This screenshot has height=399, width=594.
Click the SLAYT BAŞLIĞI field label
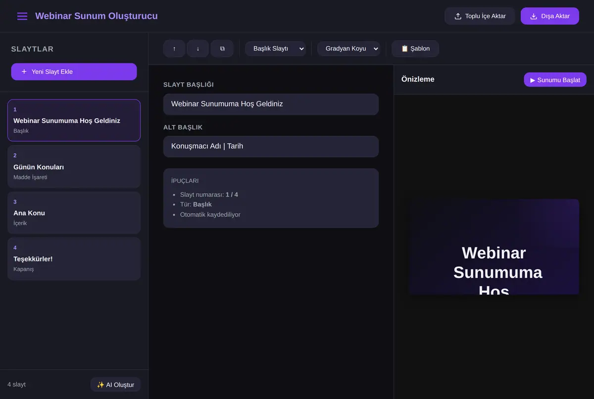point(189,85)
